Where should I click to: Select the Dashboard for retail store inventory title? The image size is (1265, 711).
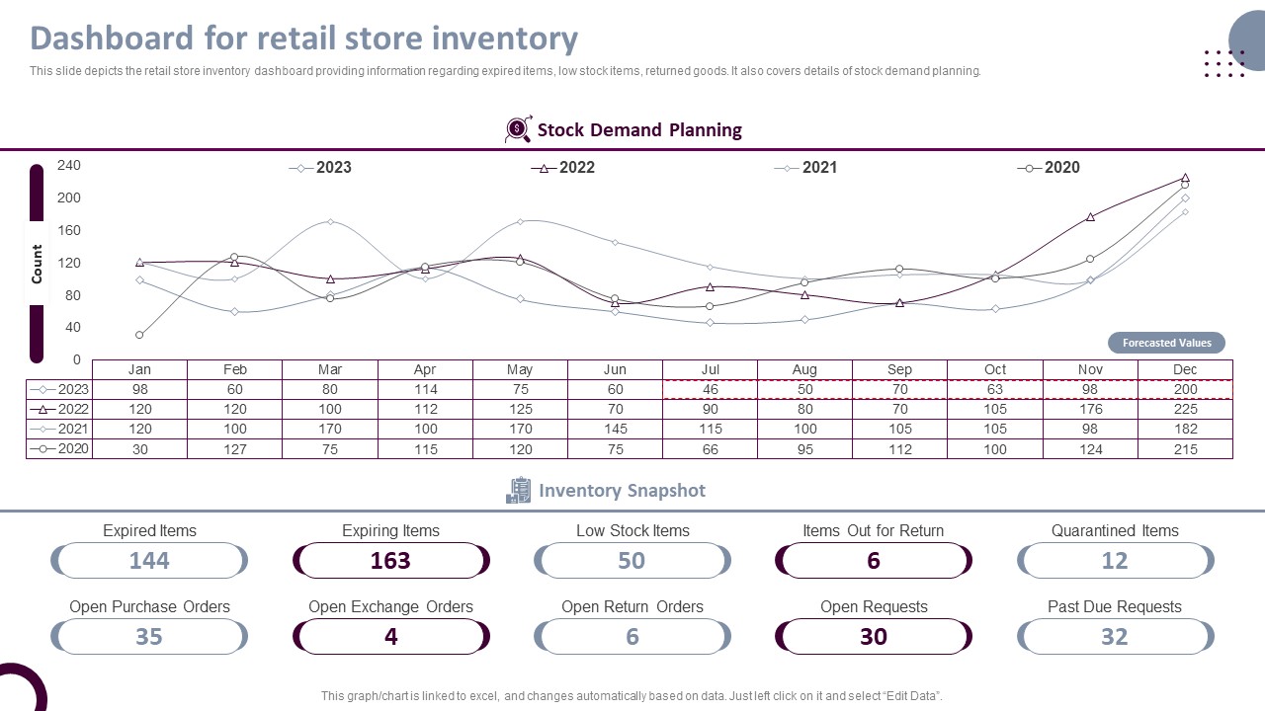[304, 38]
